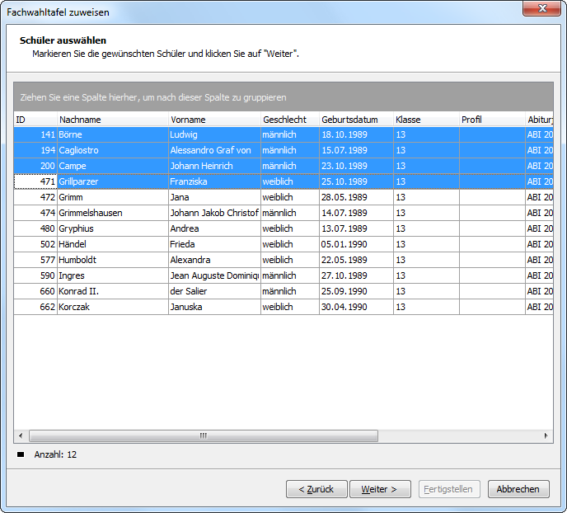Click first name Johann Heinrich
567x513 pixels.
pyautogui.click(x=201, y=166)
